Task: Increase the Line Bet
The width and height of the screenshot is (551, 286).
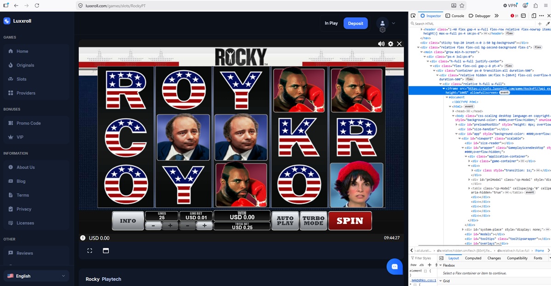Action: (204, 226)
